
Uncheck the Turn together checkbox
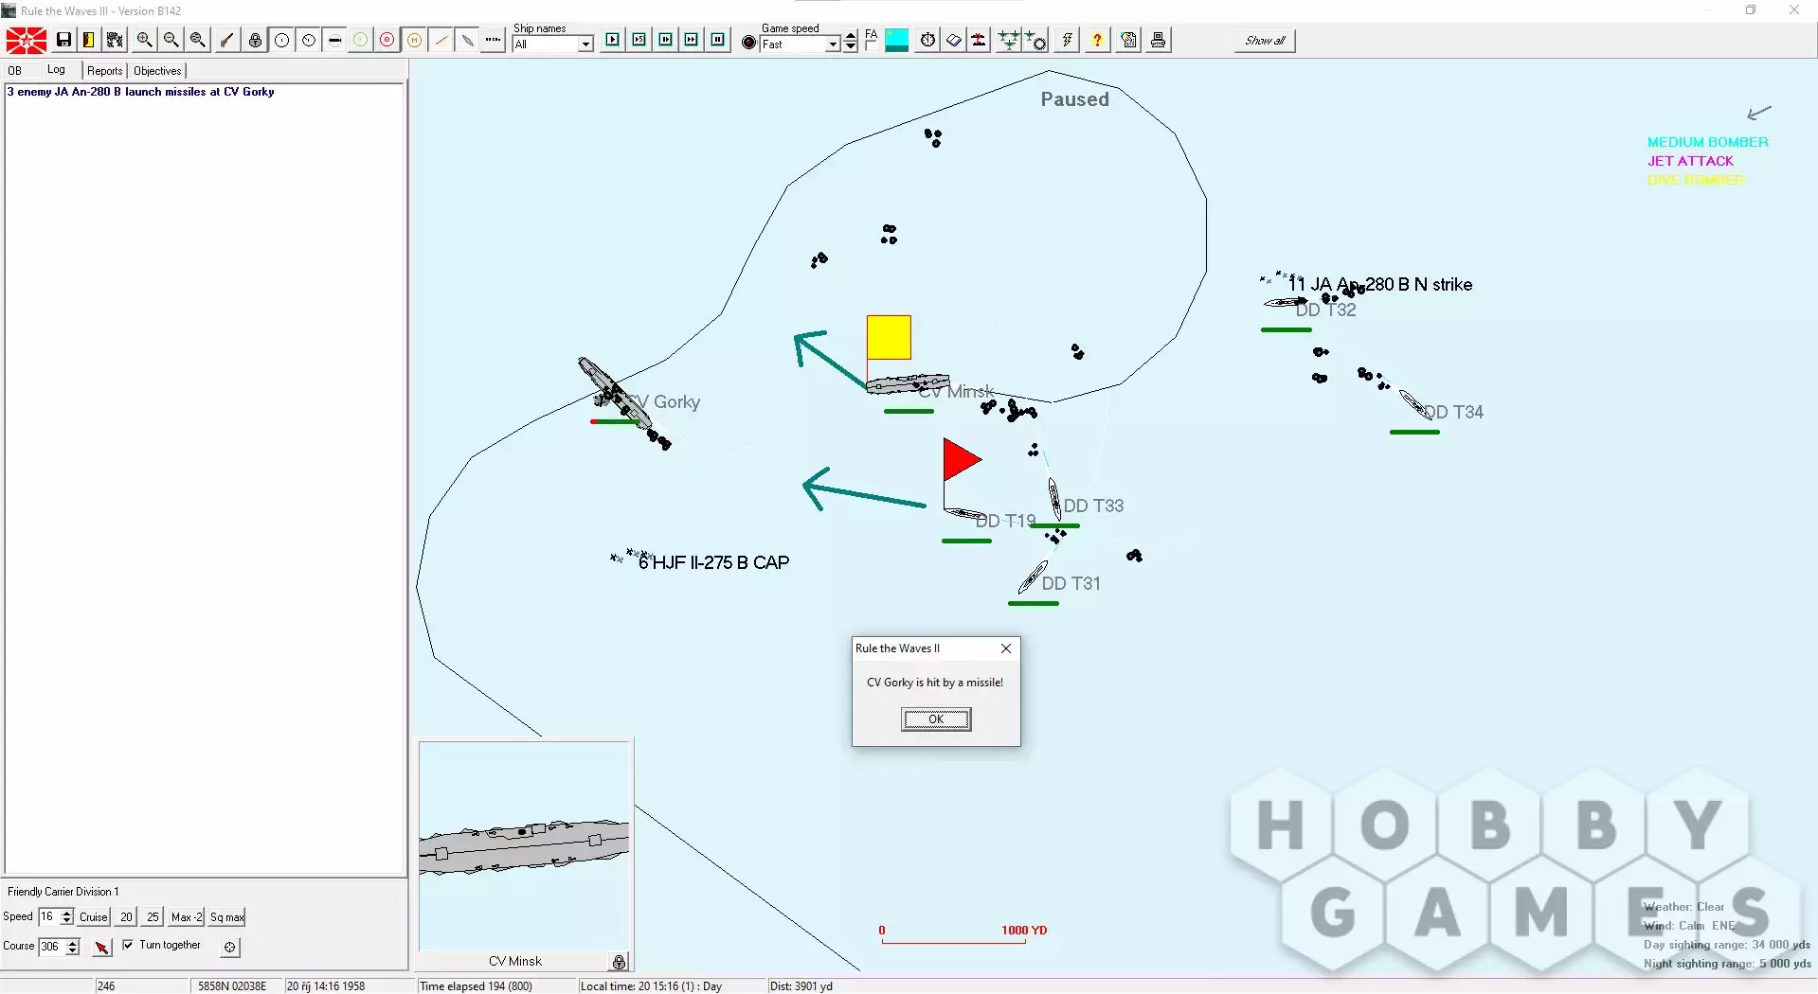(128, 945)
